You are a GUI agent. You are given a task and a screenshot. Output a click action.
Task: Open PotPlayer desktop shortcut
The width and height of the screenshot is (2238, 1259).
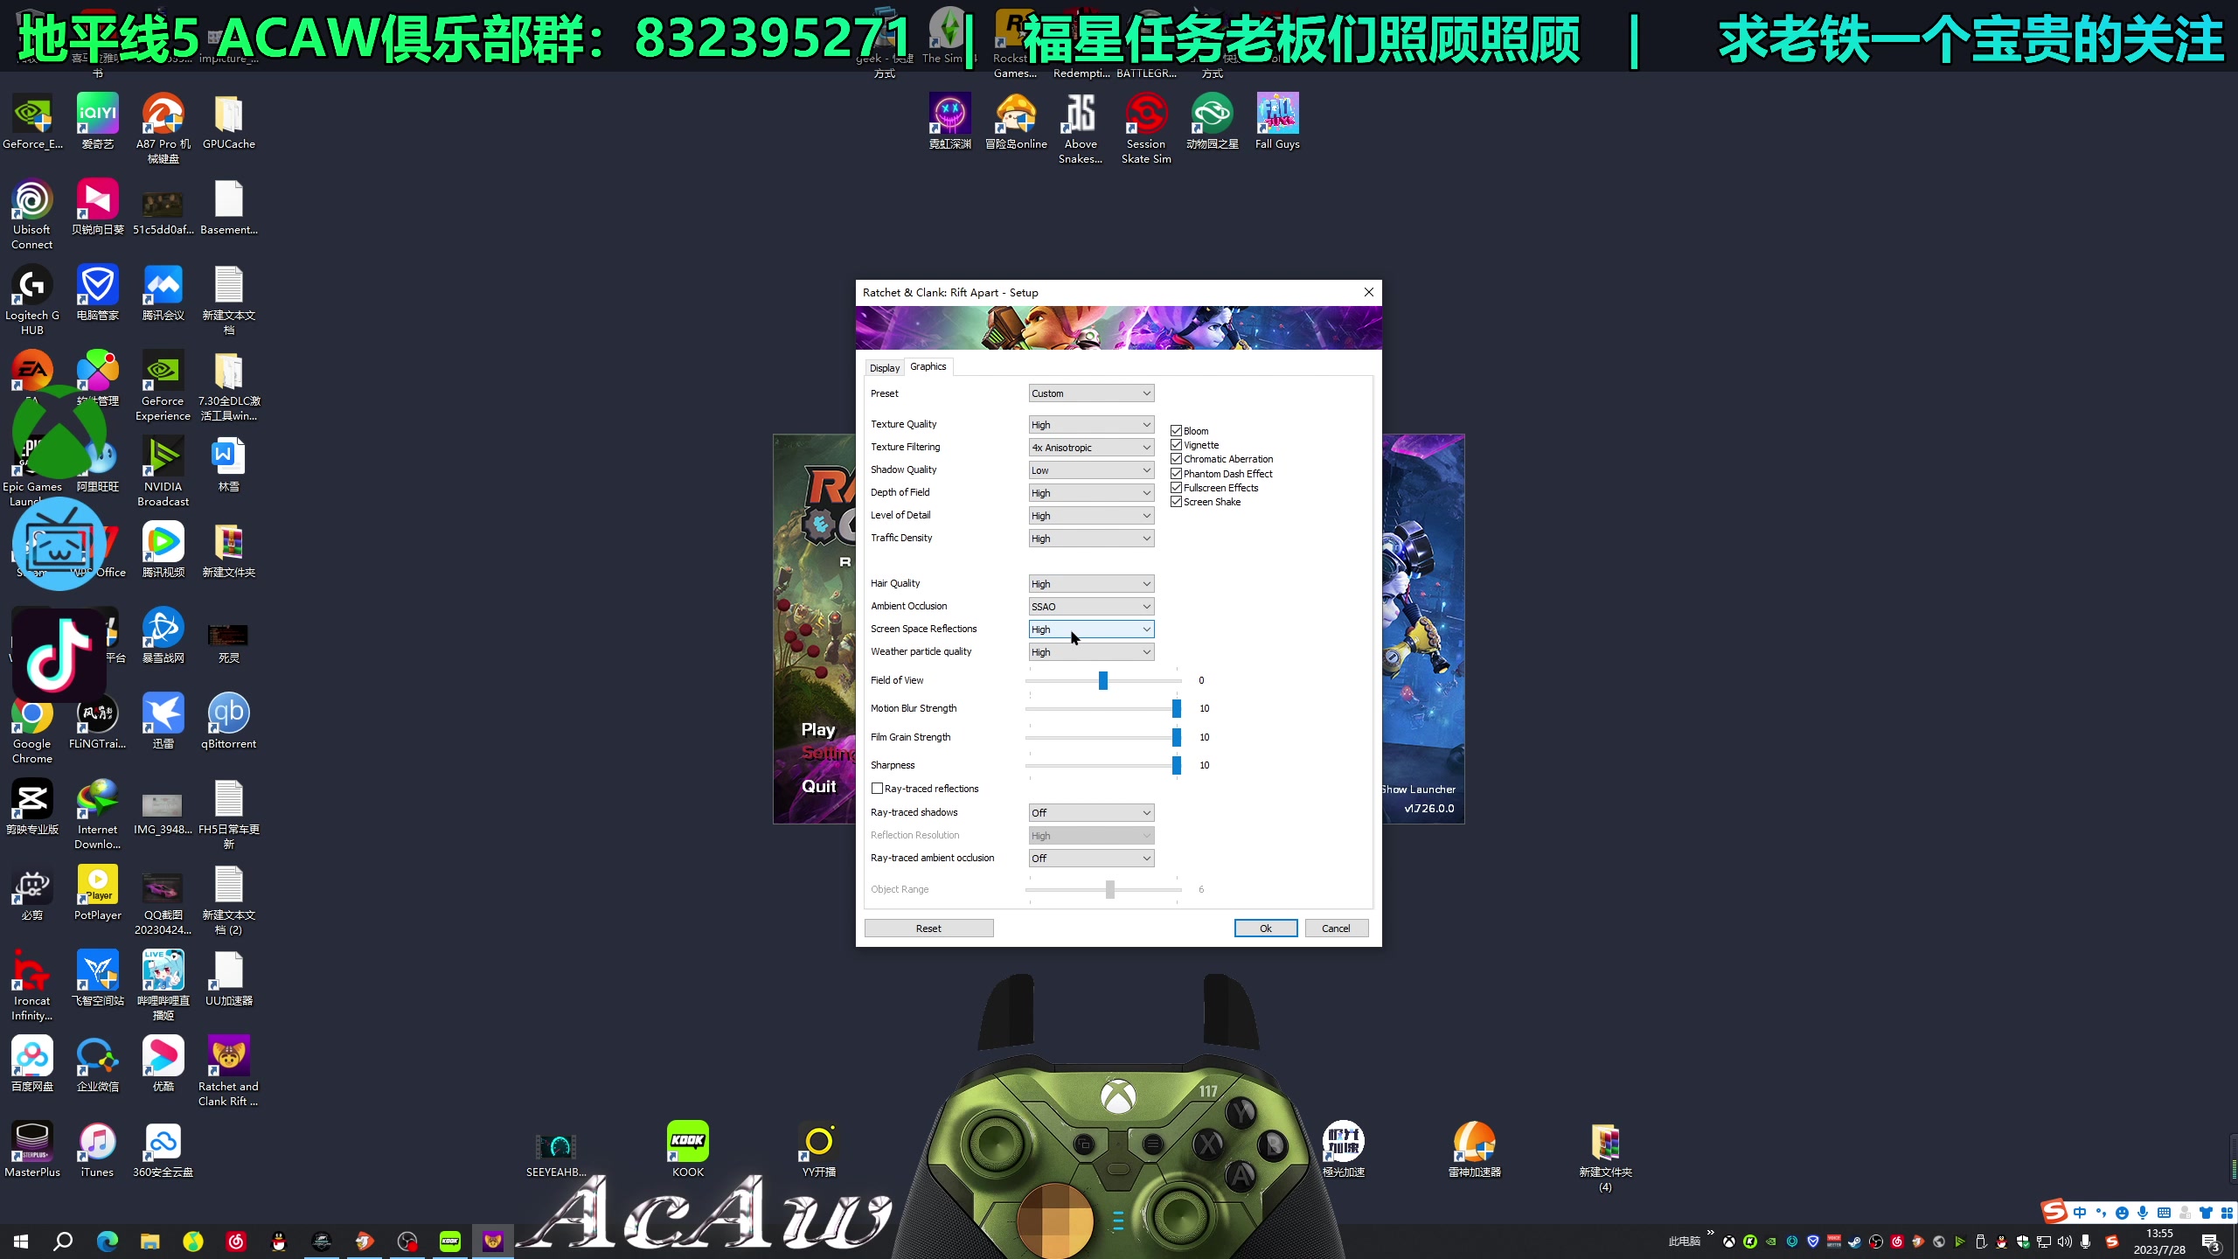coord(97,893)
